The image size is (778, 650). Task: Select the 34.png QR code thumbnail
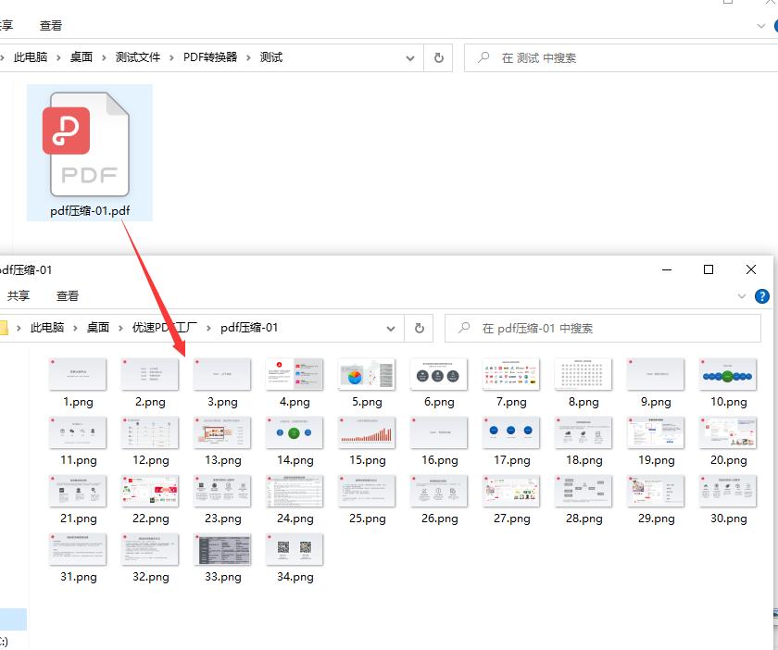tap(294, 550)
